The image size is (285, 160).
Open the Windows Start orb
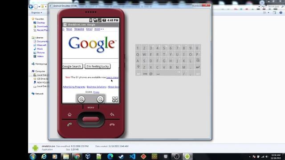[33, 156]
